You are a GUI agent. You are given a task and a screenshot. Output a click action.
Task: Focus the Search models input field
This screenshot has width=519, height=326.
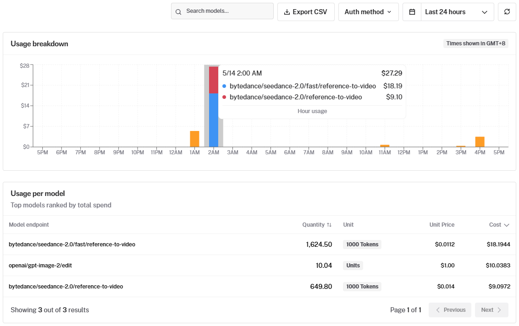point(222,11)
